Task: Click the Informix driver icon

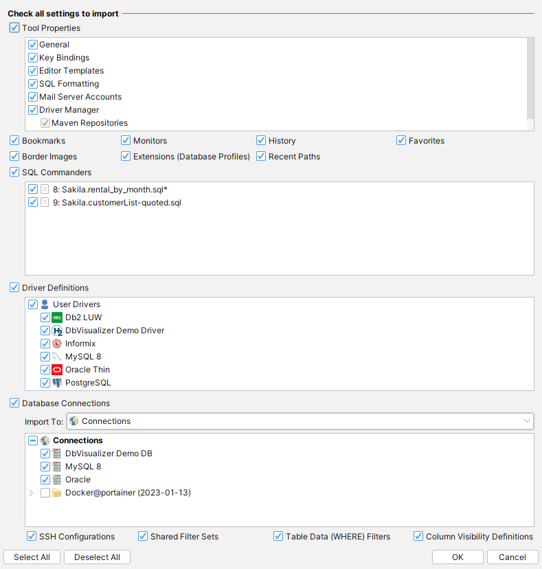Action: point(57,344)
